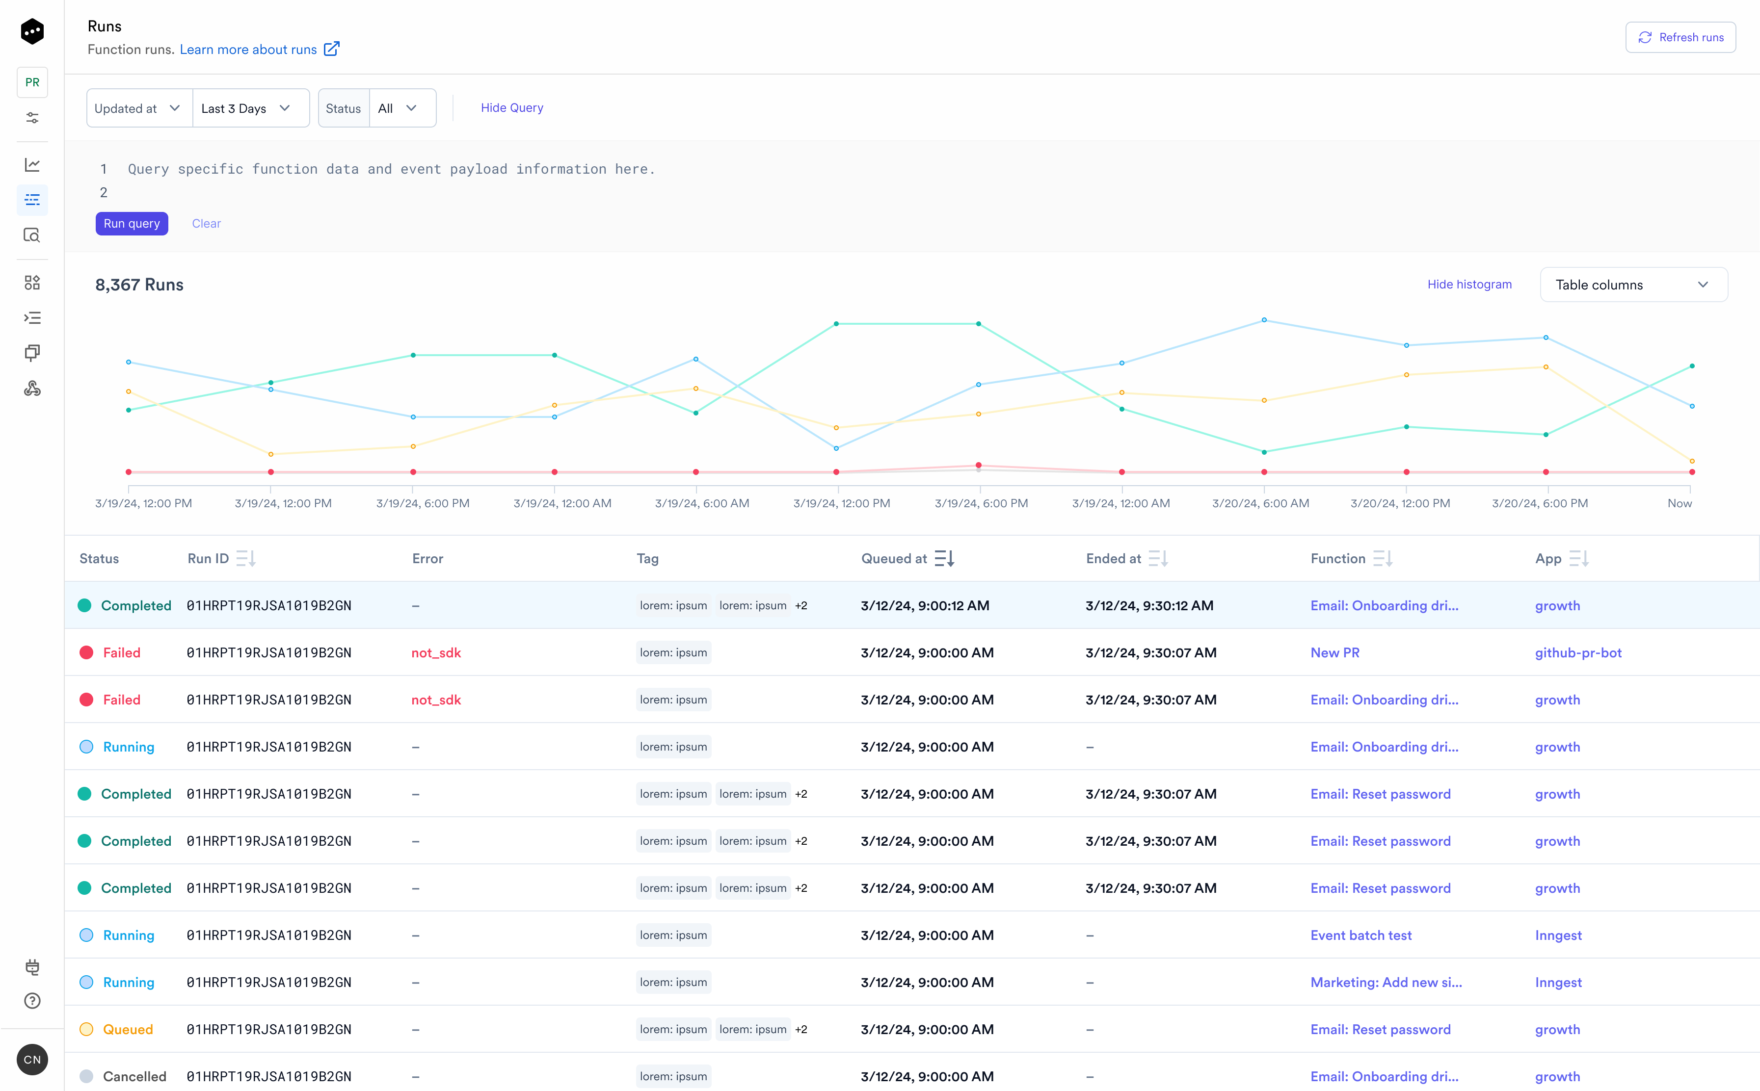
Task: Click the plug integrations icon in sidebar
Action: [32, 966]
